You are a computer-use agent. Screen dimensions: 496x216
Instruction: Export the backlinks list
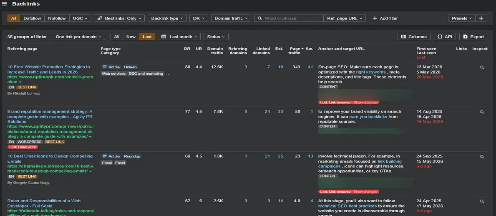pyautogui.click(x=473, y=37)
